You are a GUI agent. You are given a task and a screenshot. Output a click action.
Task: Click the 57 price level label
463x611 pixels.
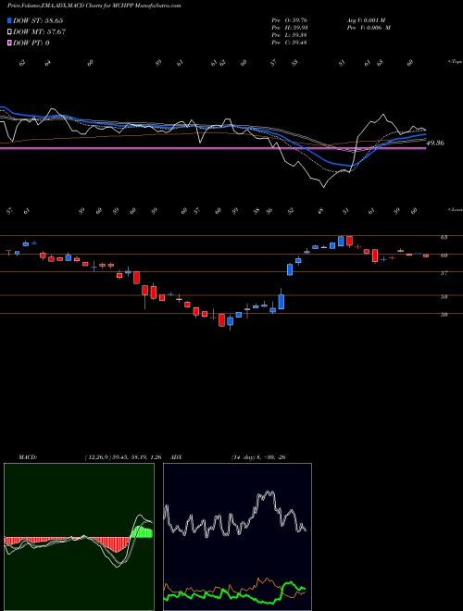(x=444, y=273)
